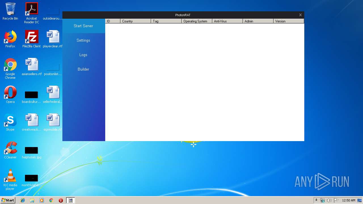Show hidden system tray icons
Viewport: 363px width, 204px height.
click(x=316, y=200)
